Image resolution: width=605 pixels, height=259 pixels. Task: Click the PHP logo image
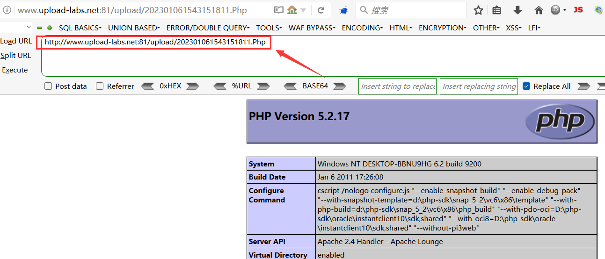tap(560, 121)
